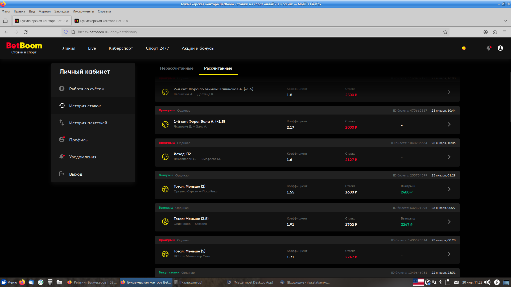Click the clock icon beside История ставок

pos(62,106)
